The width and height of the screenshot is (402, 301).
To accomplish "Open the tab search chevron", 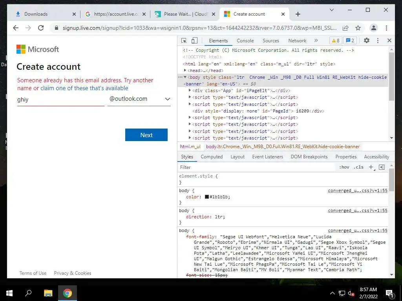I will click(x=331, y=10).
